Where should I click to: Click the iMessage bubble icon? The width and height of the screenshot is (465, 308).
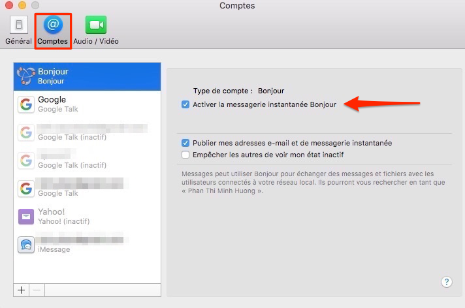coord(26,245)
